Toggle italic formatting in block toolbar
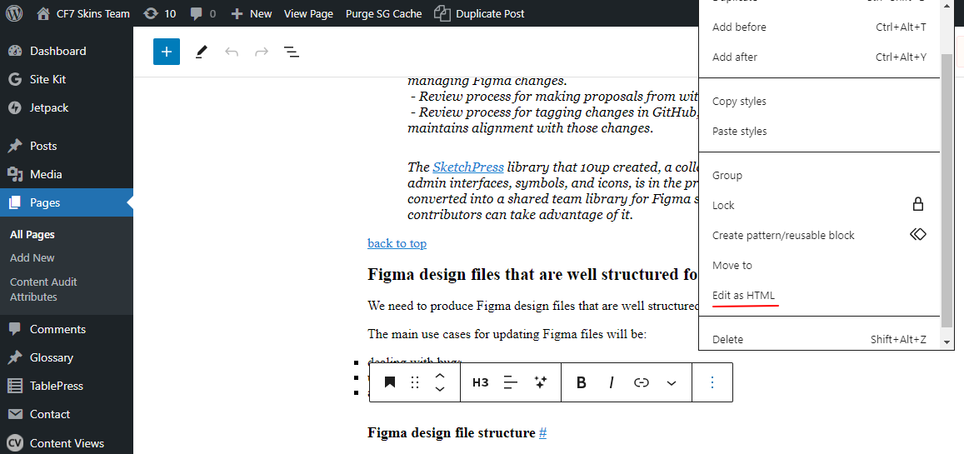 pos(612,382)
